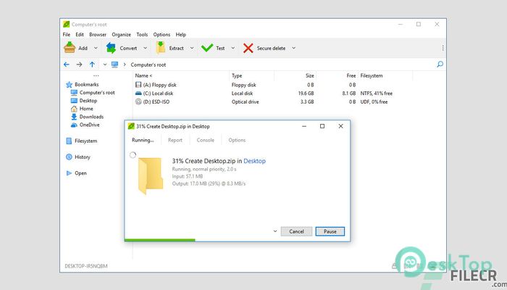
Task: Open search with the magnifier icon
Action: [x=440, y=64]
